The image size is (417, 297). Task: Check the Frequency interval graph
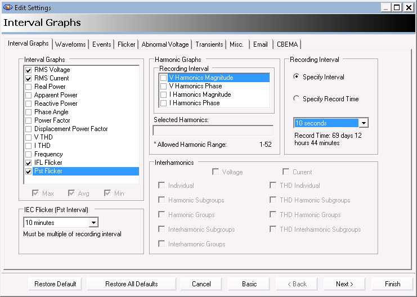[x=29, y=154]
